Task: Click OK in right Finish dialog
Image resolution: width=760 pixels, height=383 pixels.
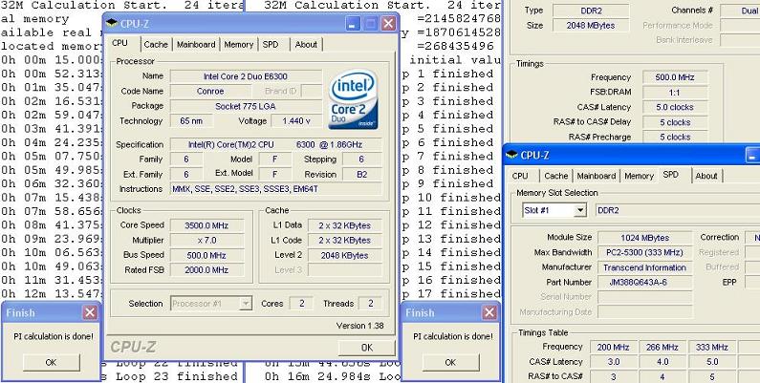Action: click(450, 362)
